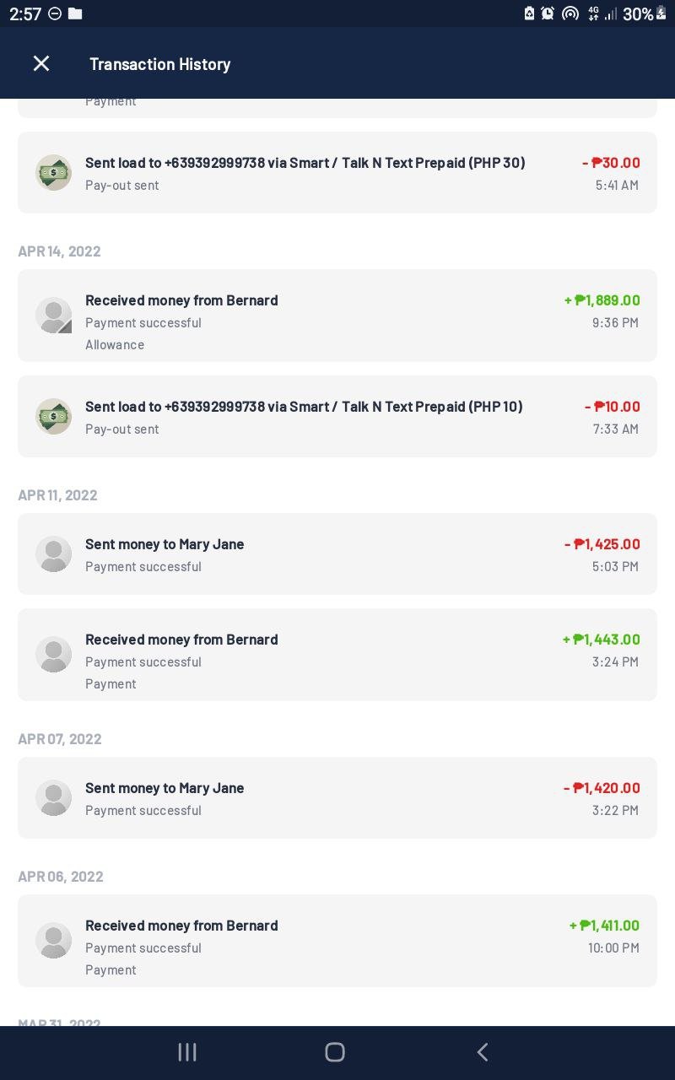Tap avatar on ₱1,420.00 Mary Jane payment
The width and height of the screenshot is (675, 1080).
tap(54, 797)
